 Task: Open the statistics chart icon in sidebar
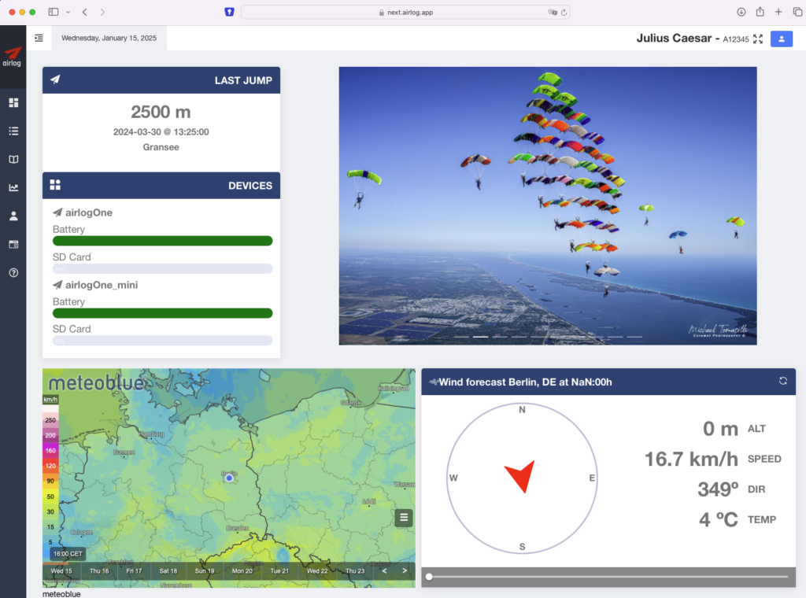[x=13, y=188]
